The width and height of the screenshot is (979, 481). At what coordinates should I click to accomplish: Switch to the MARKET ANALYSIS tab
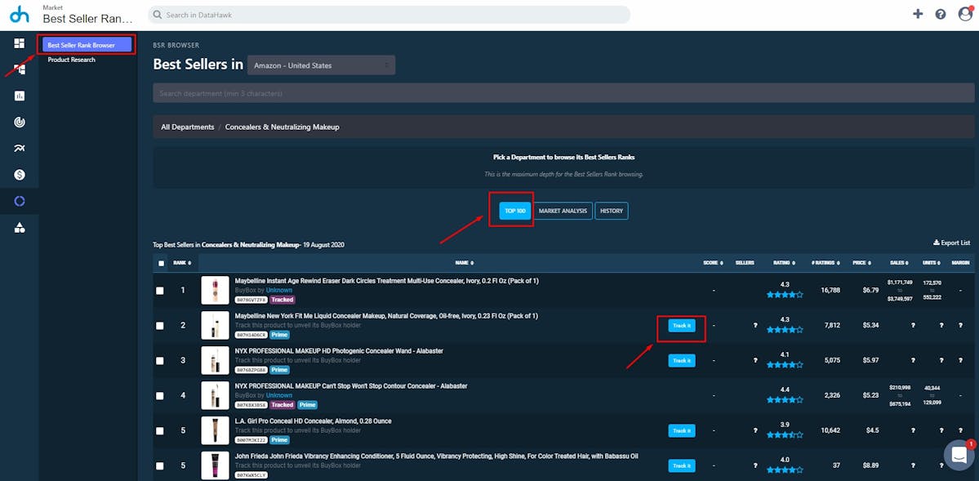pyautogui.click(x=563, y=211)
